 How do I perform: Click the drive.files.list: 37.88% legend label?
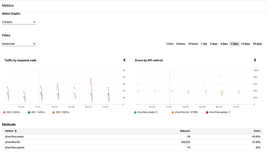pos(187,112)
